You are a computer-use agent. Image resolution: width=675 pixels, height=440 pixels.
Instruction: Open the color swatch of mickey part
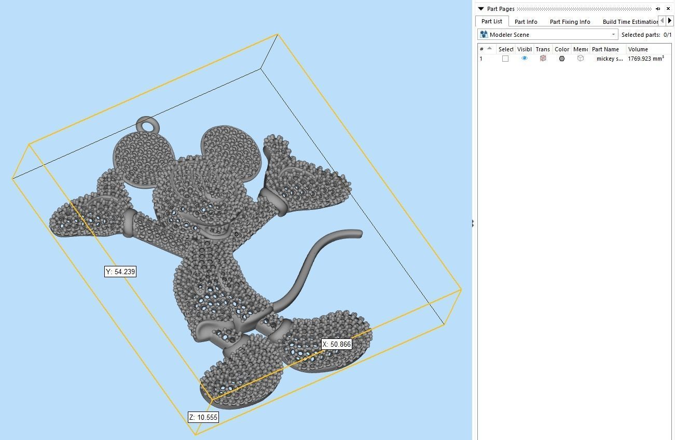[x=562, y=59]
